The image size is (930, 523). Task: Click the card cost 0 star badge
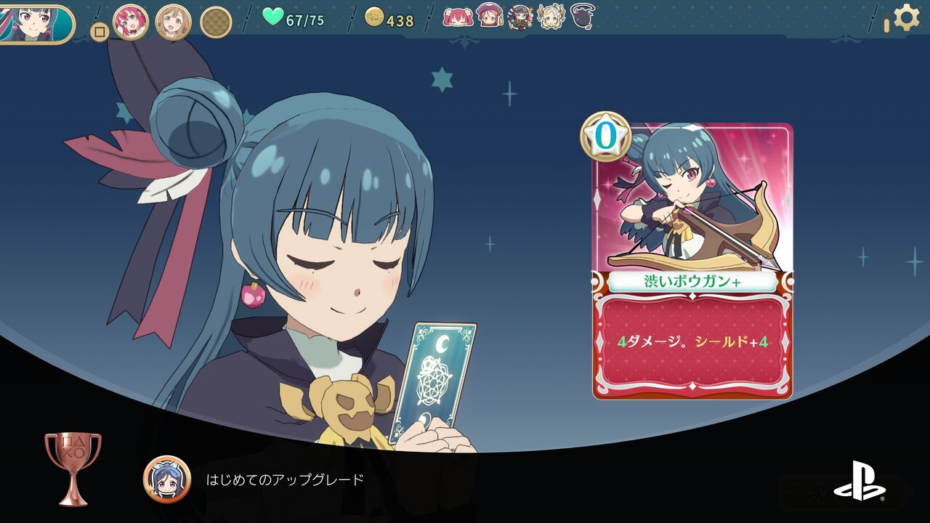coord(605,136)
